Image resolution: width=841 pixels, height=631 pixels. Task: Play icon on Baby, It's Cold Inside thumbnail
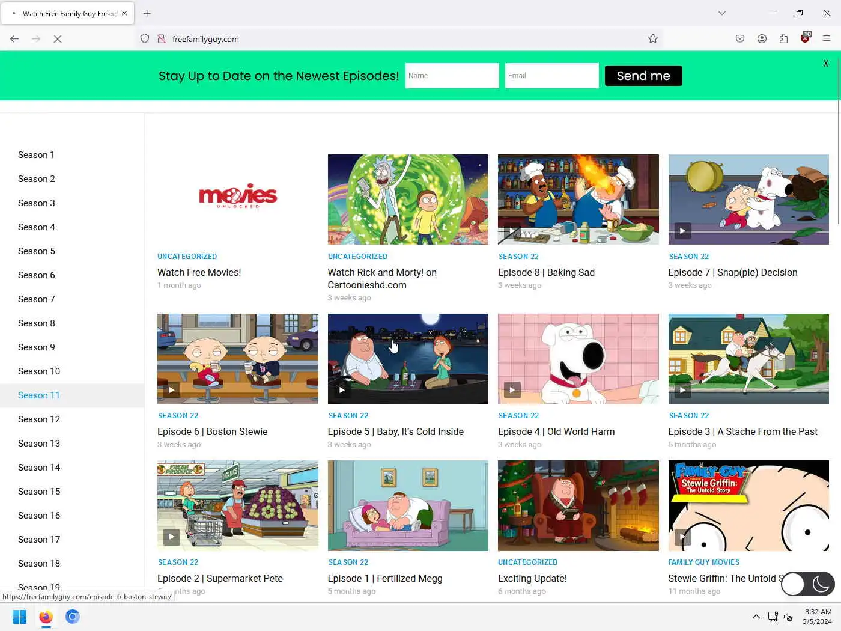click(x=342, y=390)
